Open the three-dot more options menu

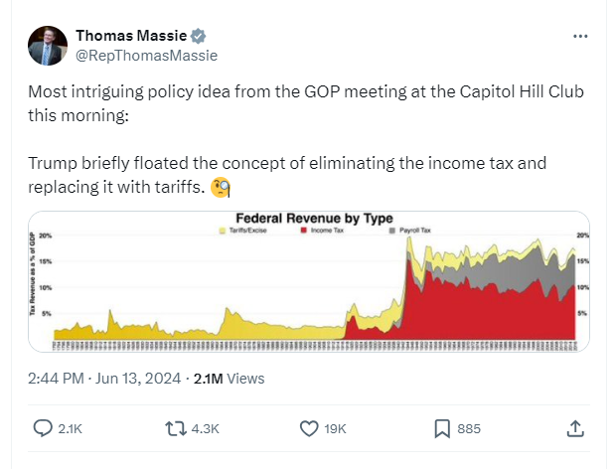click(581, 37)
